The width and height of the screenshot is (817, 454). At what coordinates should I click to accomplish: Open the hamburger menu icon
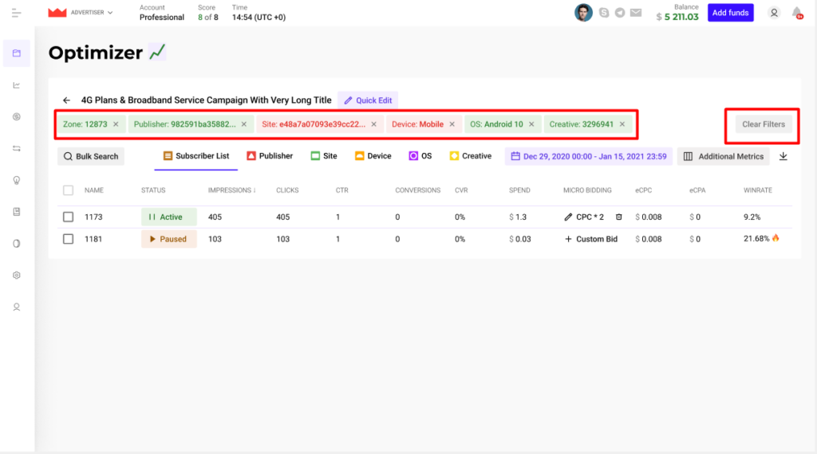point(16,13)
